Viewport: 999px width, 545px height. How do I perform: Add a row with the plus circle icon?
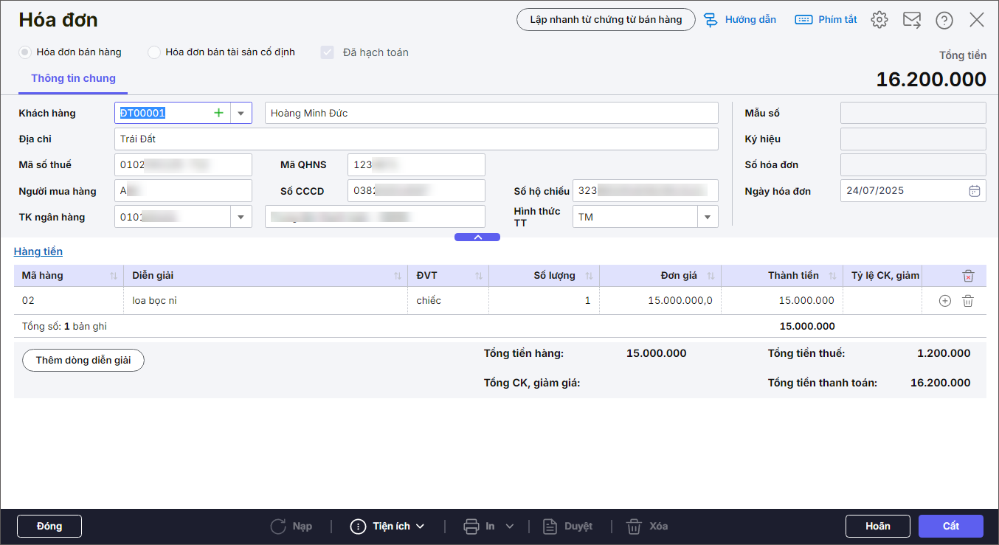pos(944,301)
